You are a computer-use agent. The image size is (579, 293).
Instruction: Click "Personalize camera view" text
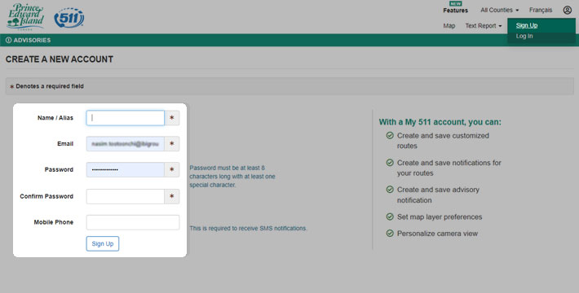pyautogui.click(x=437, y=234)
